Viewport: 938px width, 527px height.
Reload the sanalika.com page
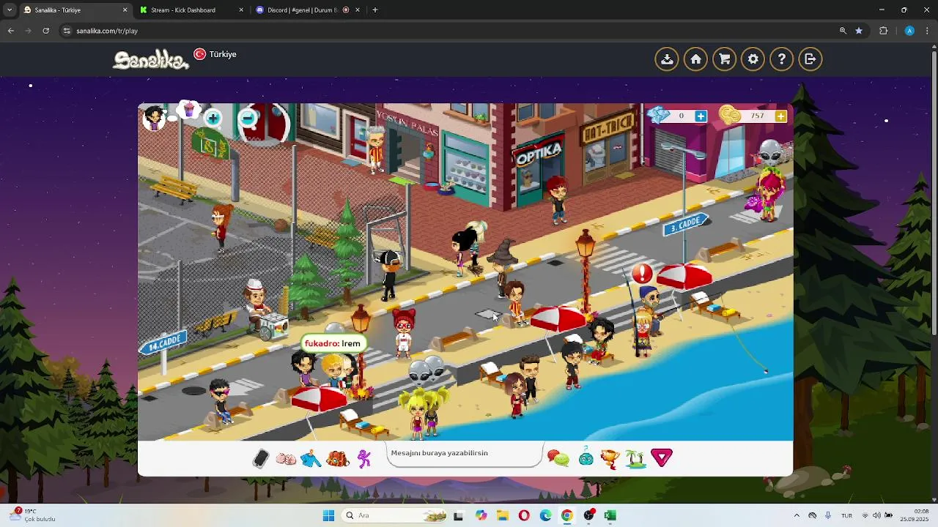coord(45,31)
